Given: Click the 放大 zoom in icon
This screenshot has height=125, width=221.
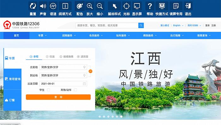Looking at the screenshot, I should tap(90, 6).
